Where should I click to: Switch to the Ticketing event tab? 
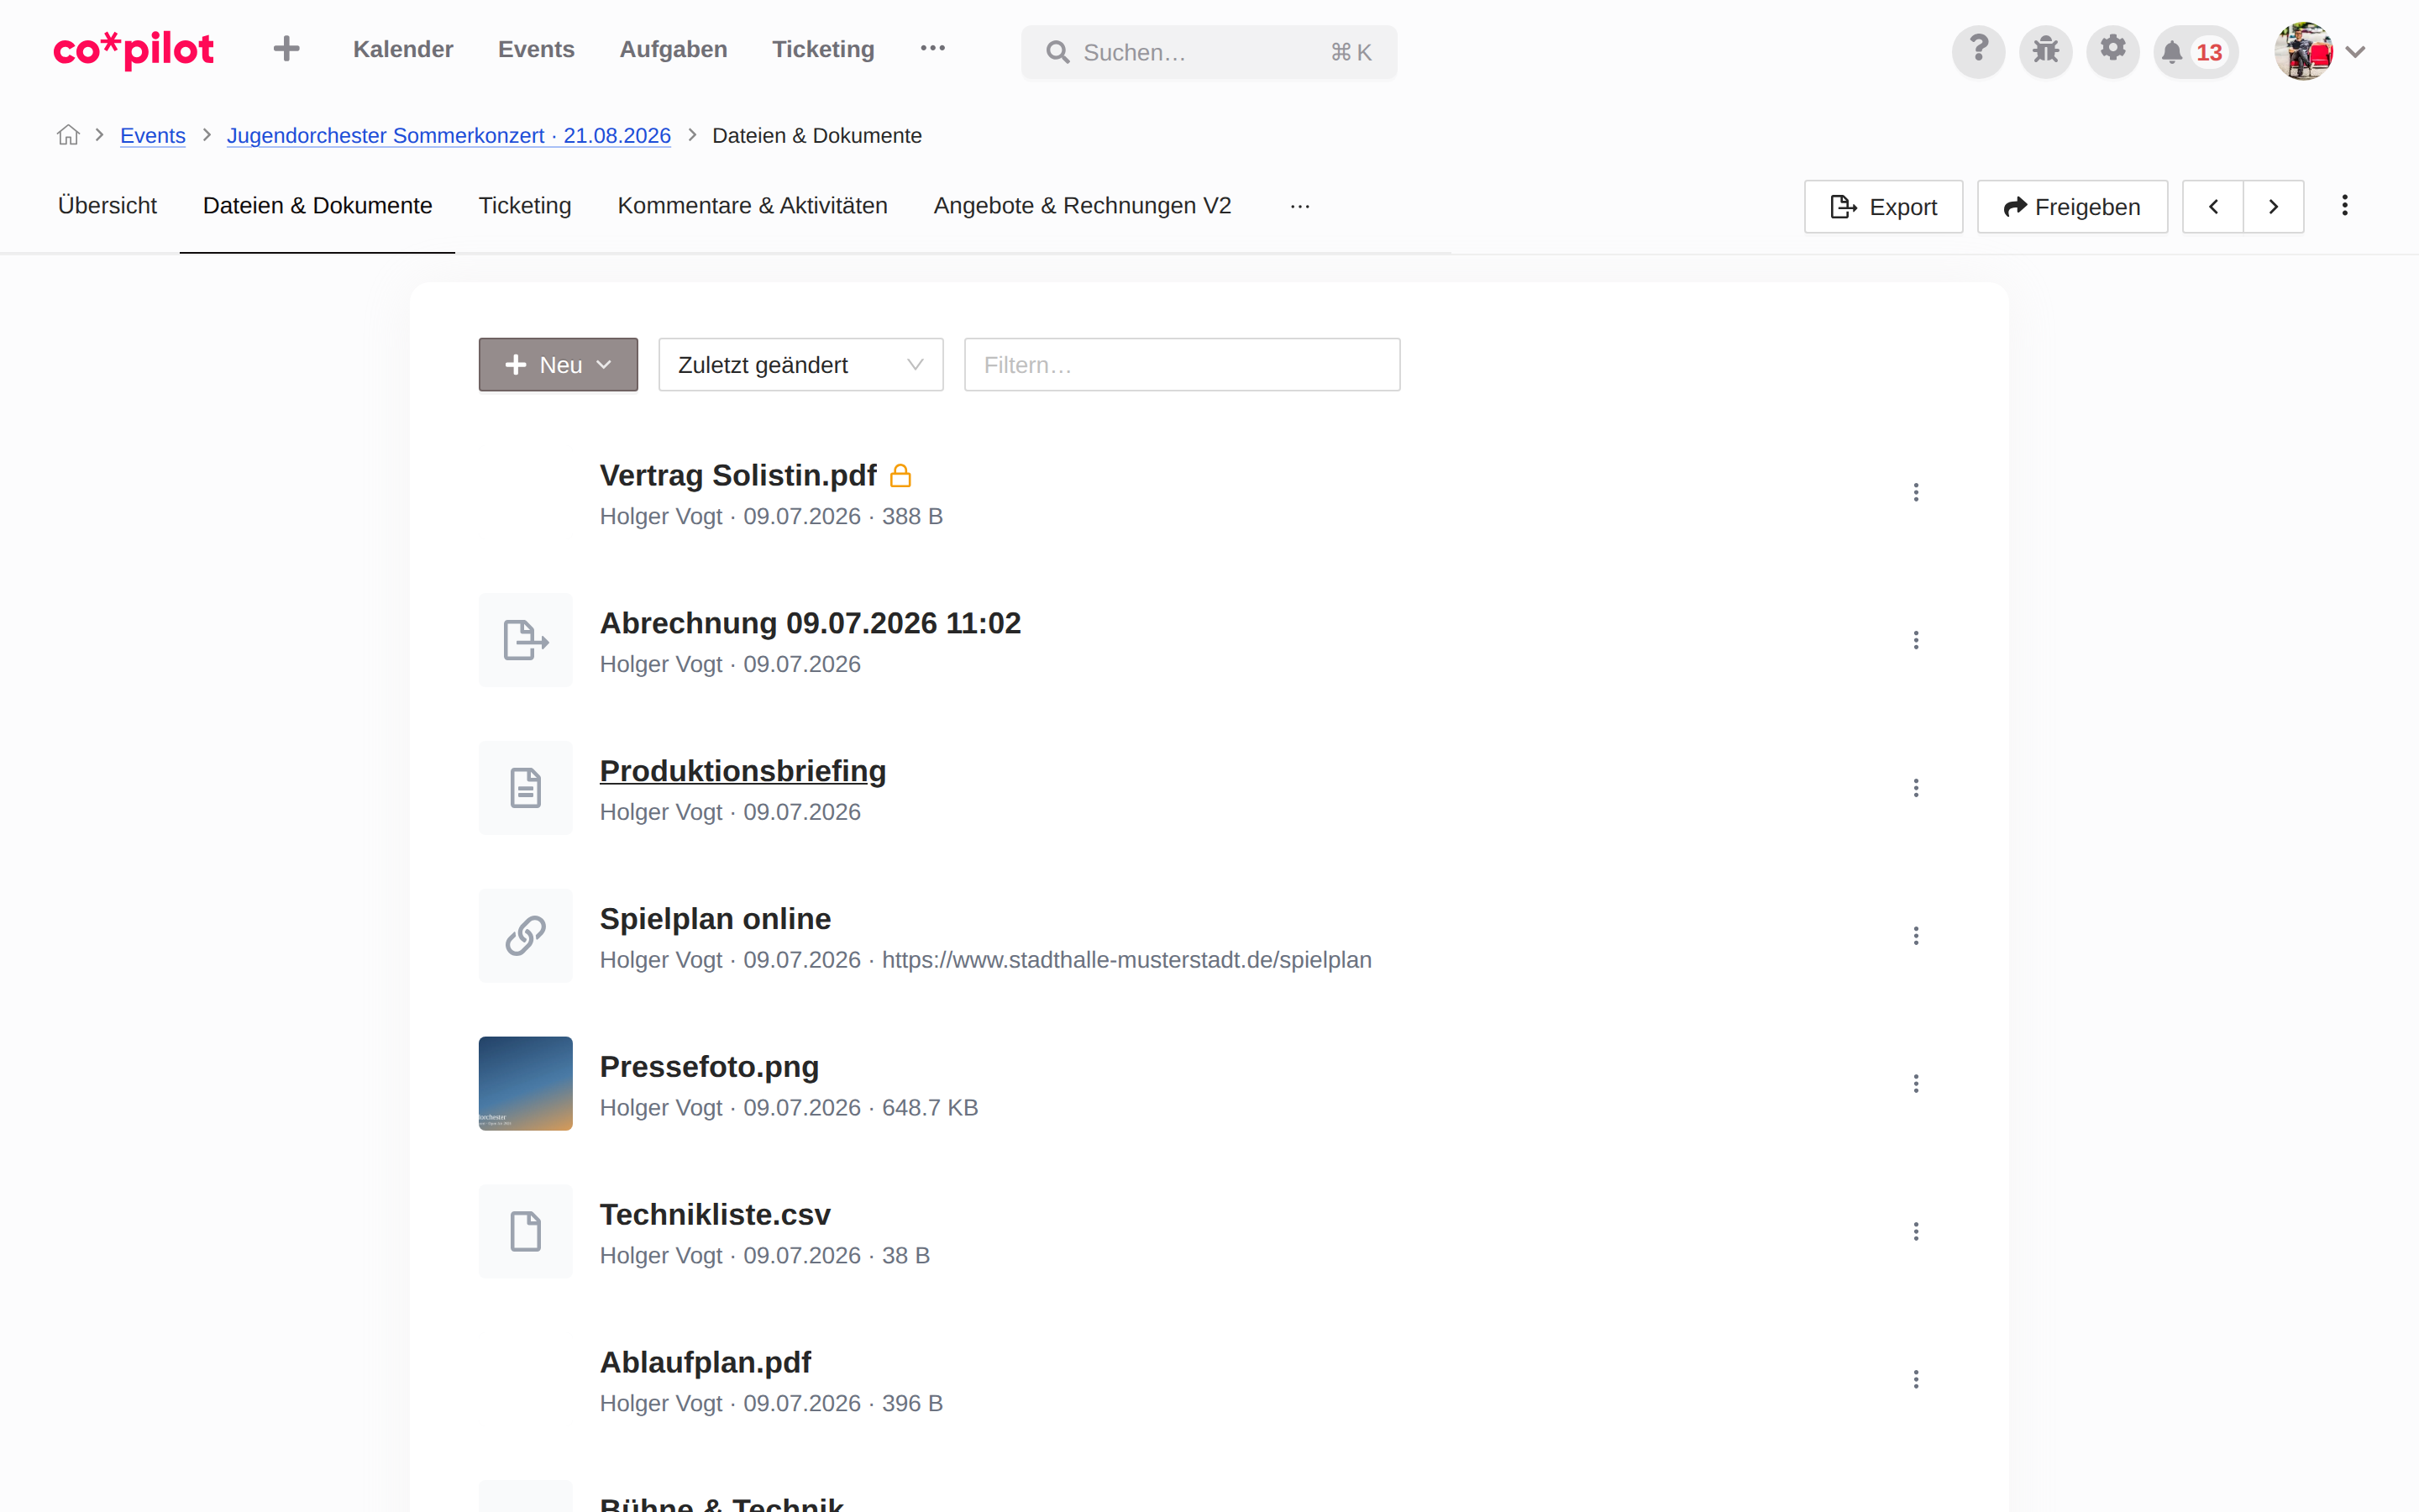click(x=525, y=206)
